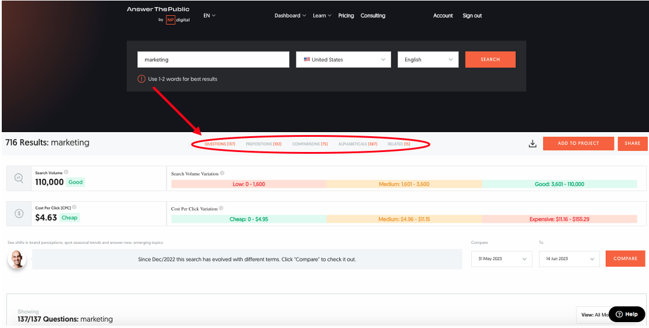The width and height of the screenshot is (649, 328).
Task: Open the 14 Jun 2023 To date dropdown
Action: pos(569,259)
